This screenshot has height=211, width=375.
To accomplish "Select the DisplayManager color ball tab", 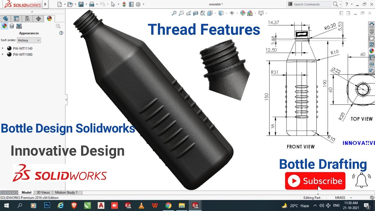I will (49, 18).
